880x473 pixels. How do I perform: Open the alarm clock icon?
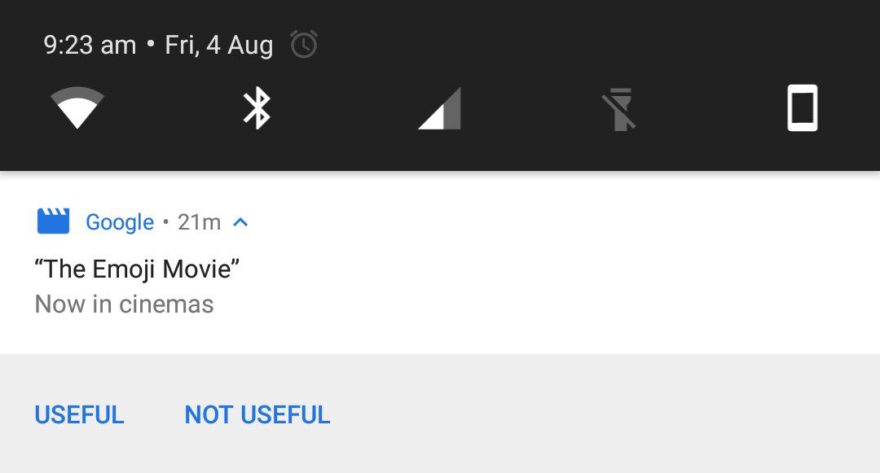point(304,45)
